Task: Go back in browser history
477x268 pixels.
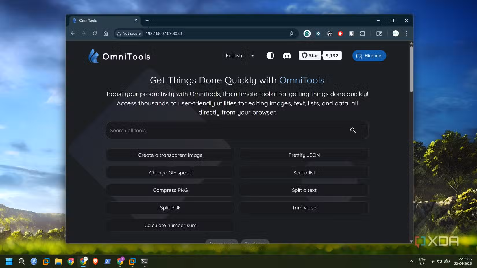Action: [x=73, y=33]
